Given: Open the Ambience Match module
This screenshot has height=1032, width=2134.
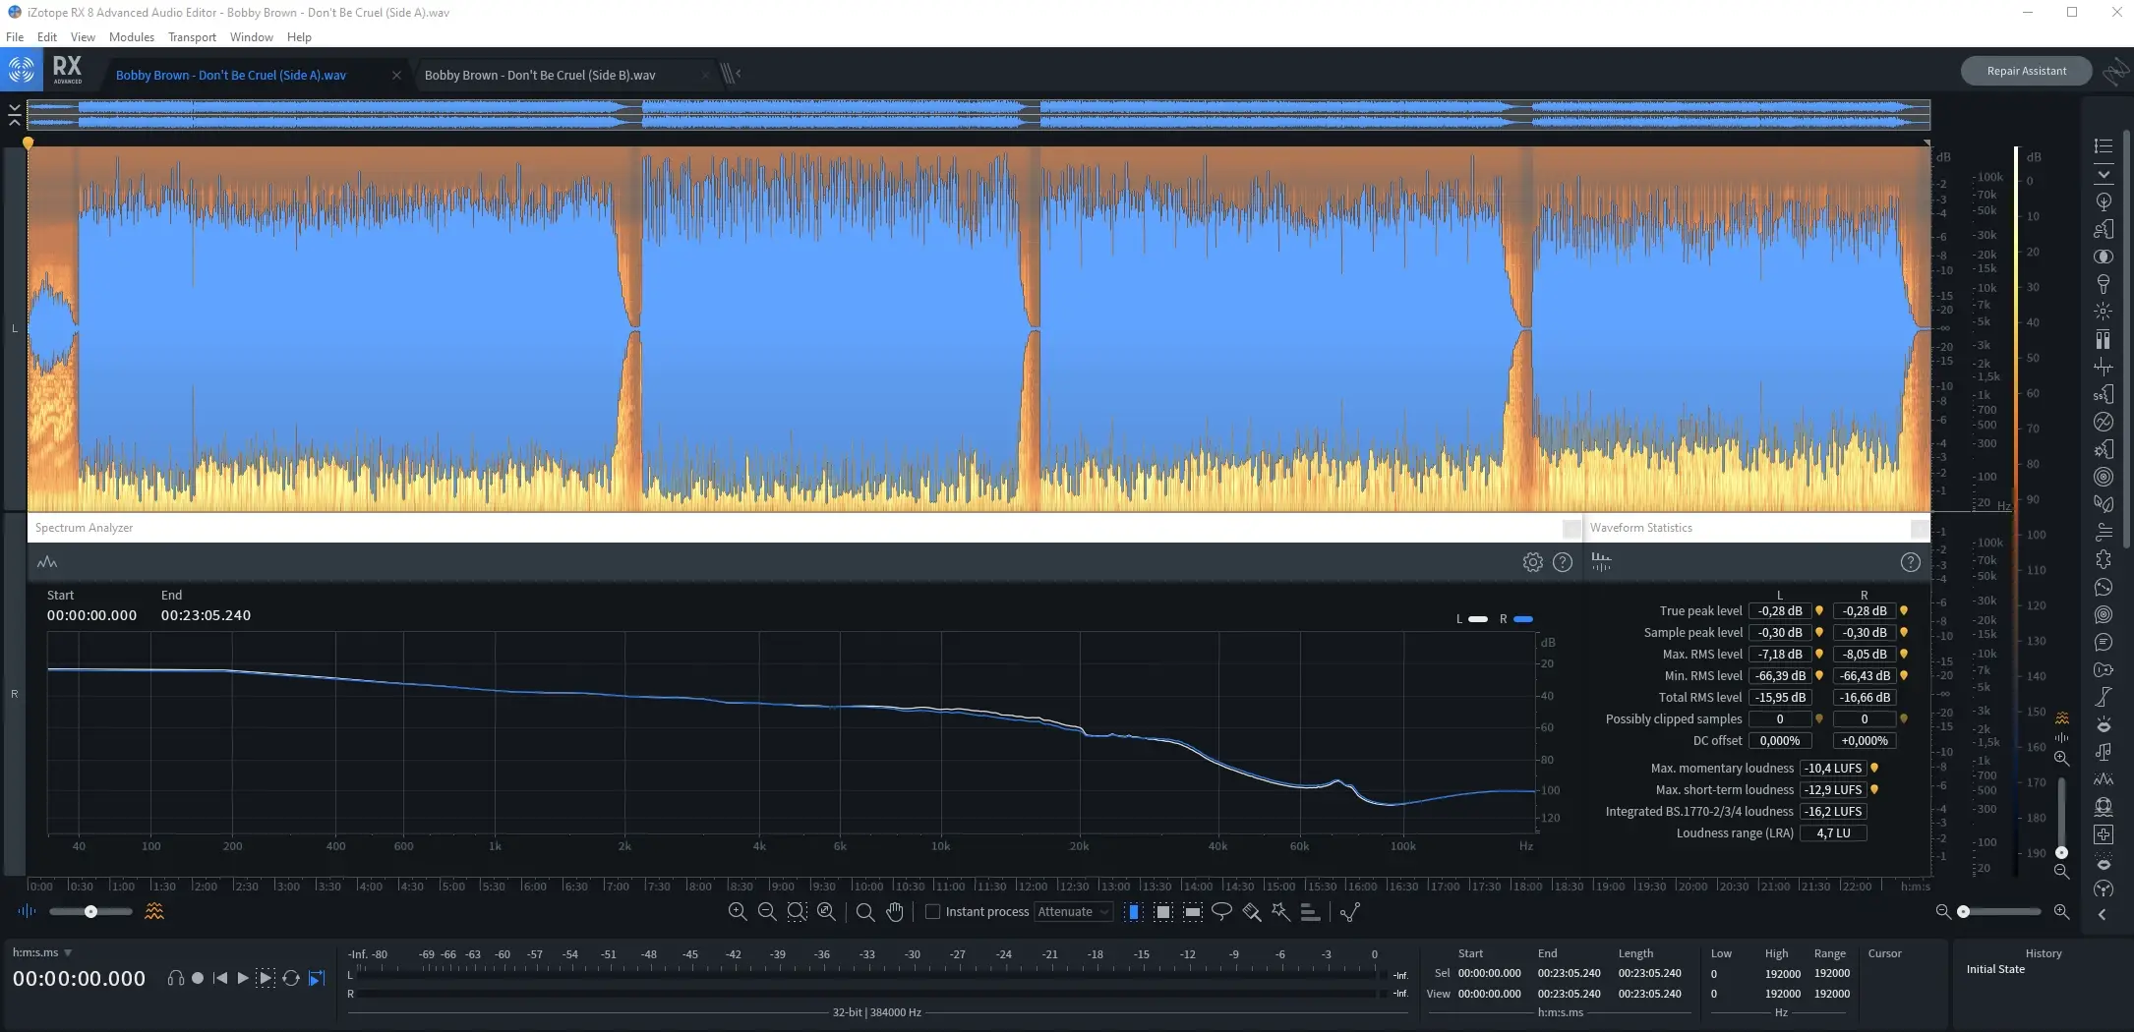Looking at the screenshot, I should 2104,201.
